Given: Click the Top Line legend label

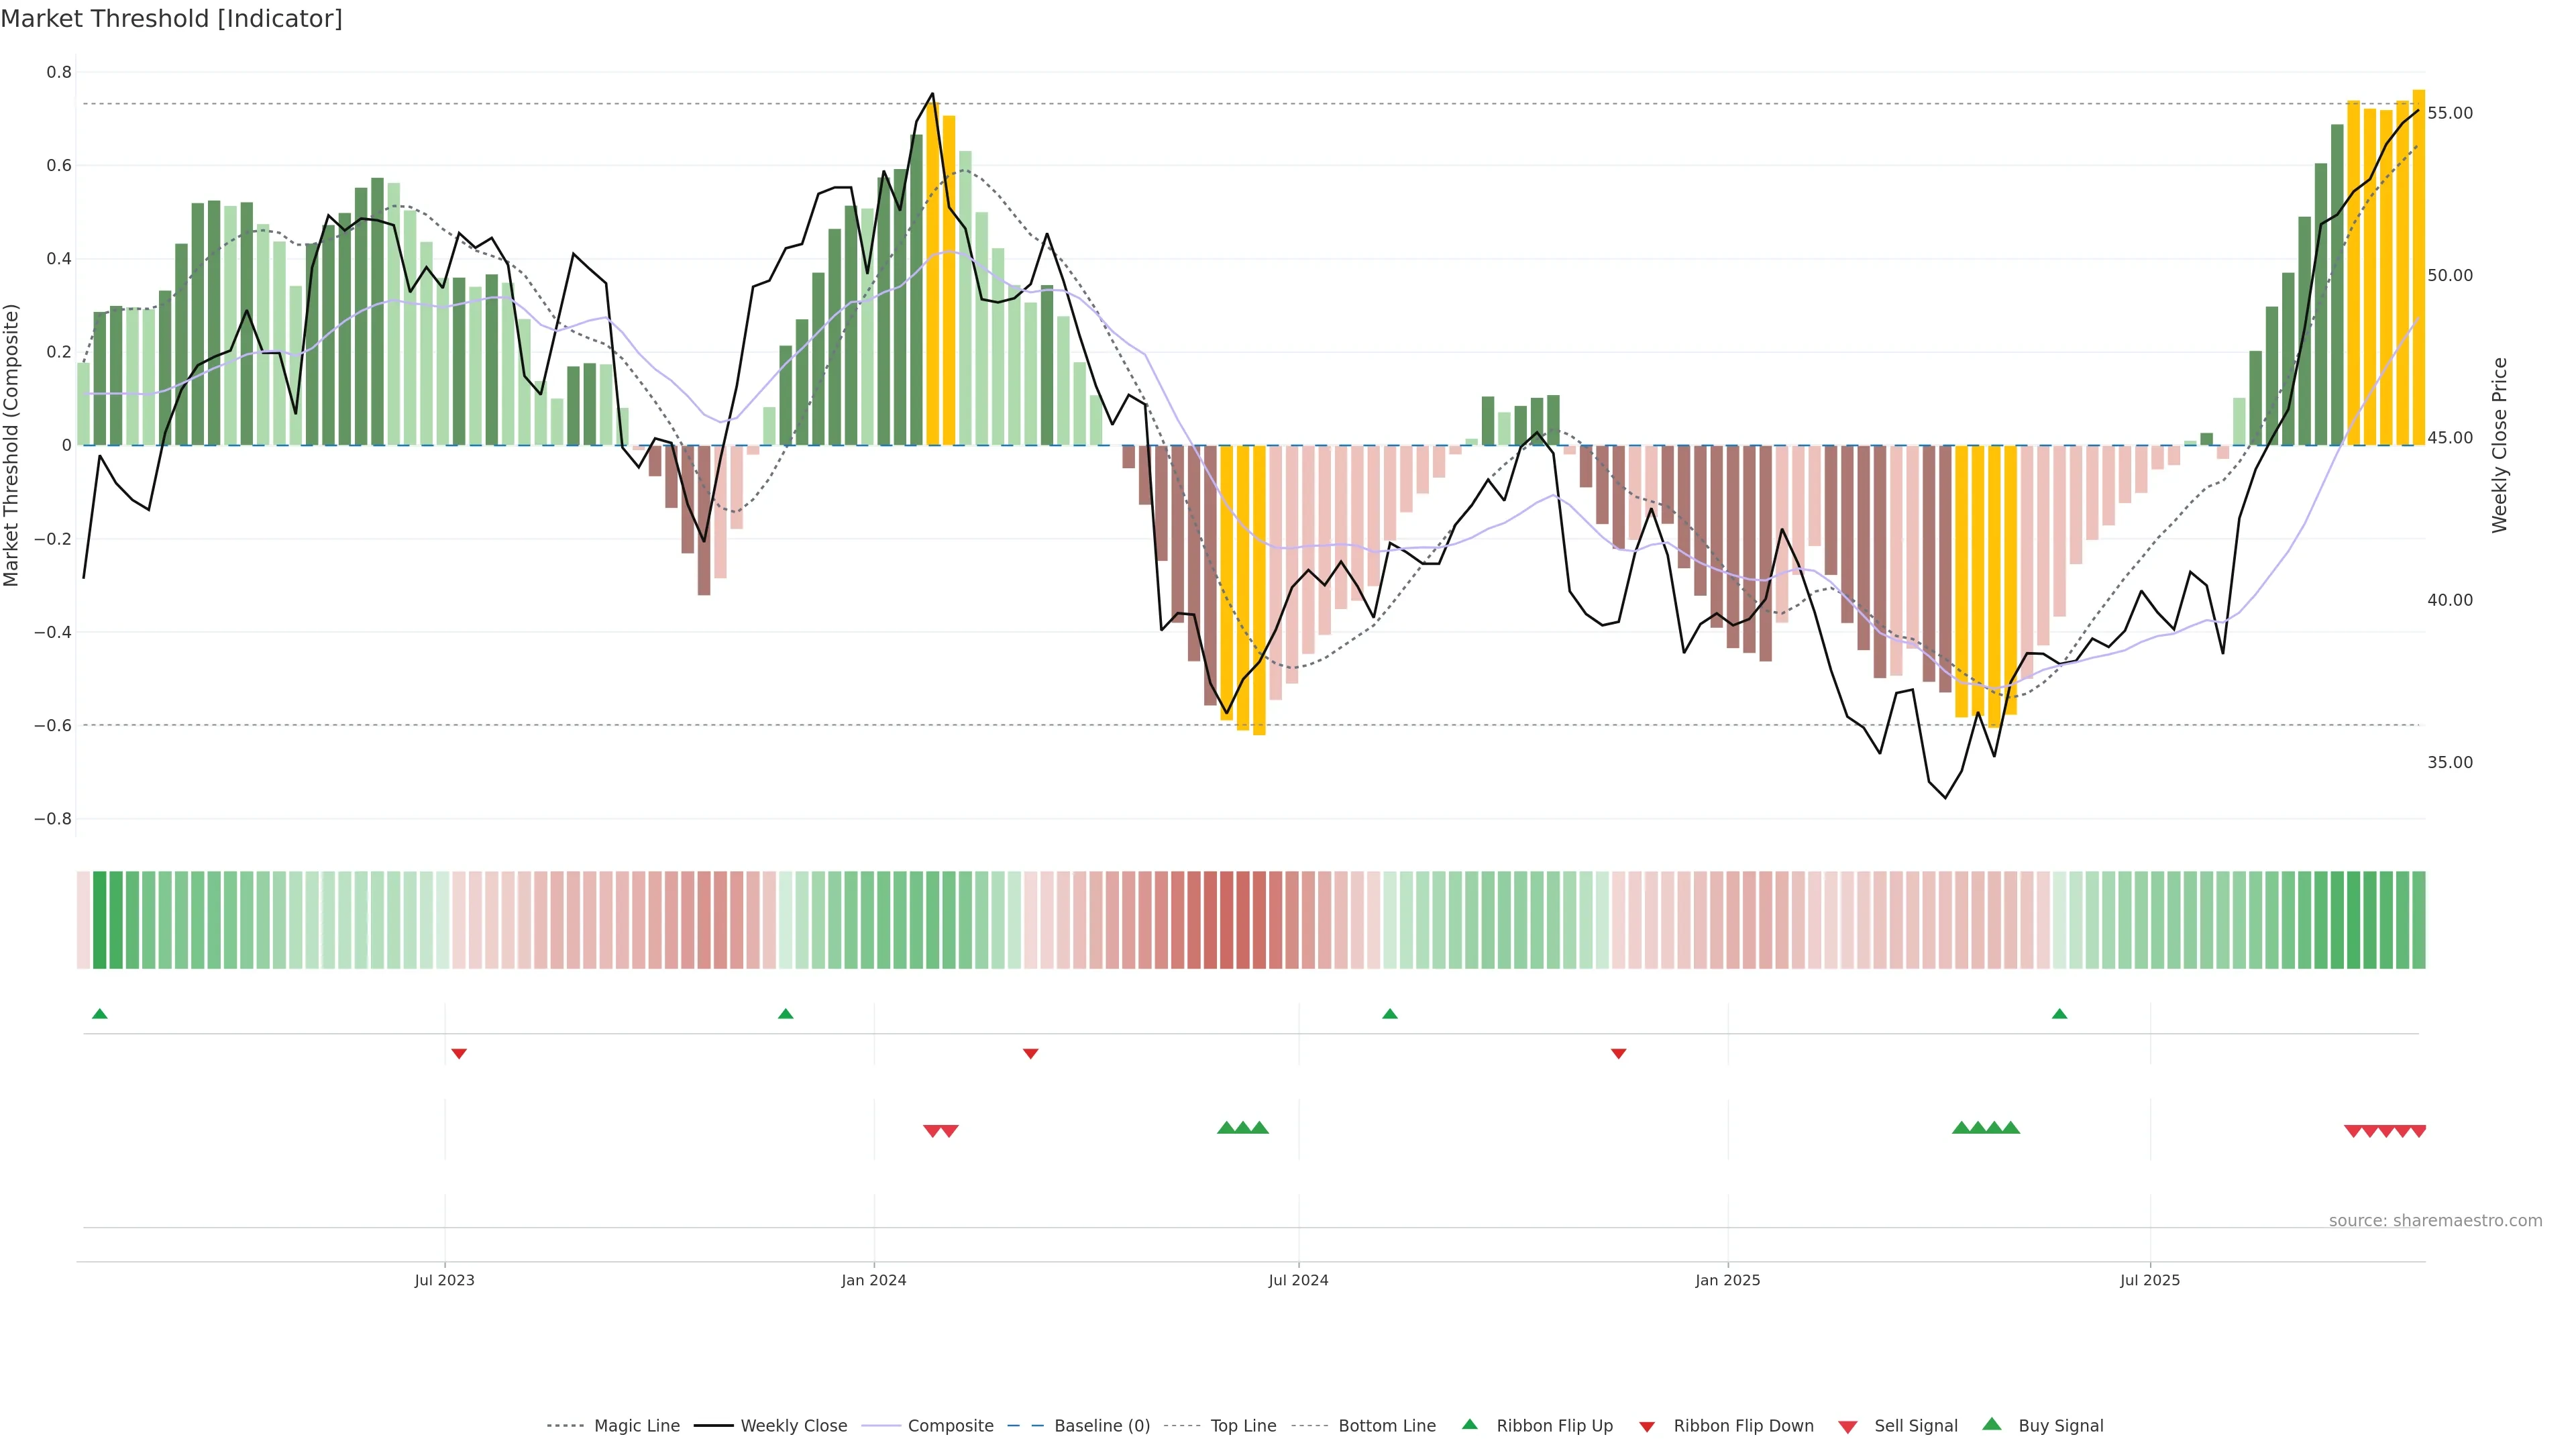Looking at the screenshot, I should 1243,1425.
